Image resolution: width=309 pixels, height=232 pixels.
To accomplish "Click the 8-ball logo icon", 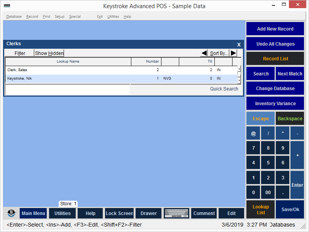I will [11, 213].
